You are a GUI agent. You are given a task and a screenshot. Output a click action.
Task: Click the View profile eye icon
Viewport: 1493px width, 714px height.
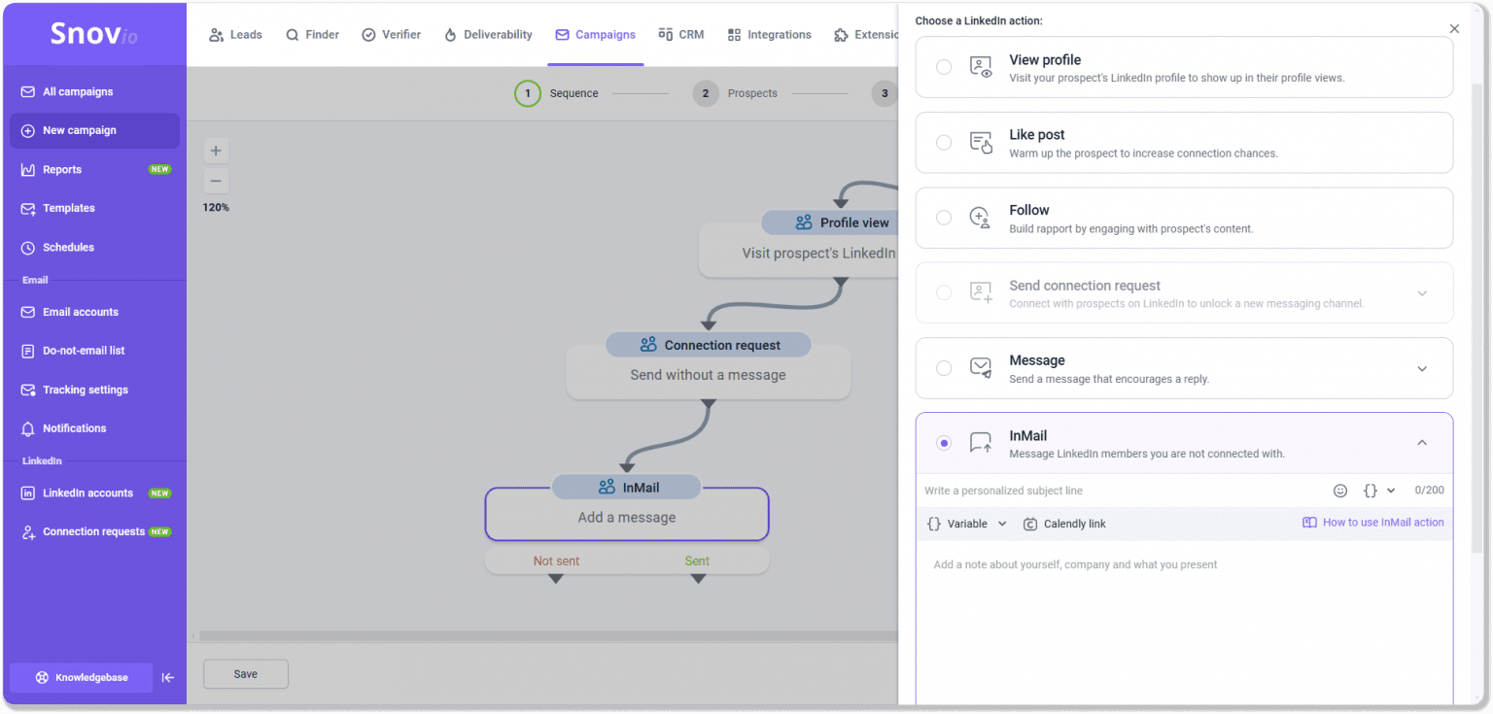click(981, 67)
